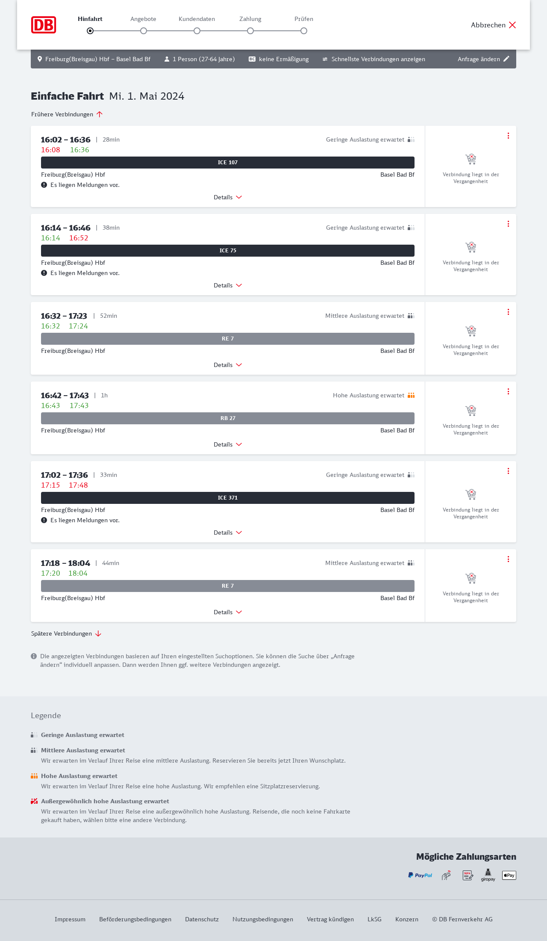Open the Datenschutz footer link
Image resolution: width=547 pixels, height=941 pixels.
tap(202, 919)
